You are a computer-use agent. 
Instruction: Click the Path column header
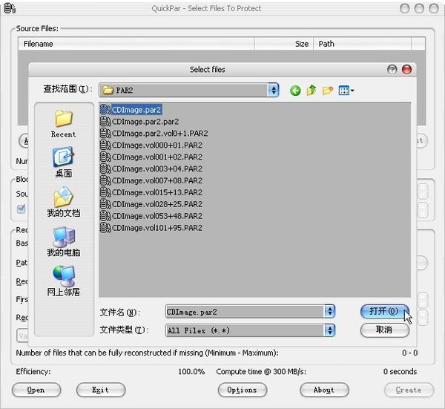point(362,44)
